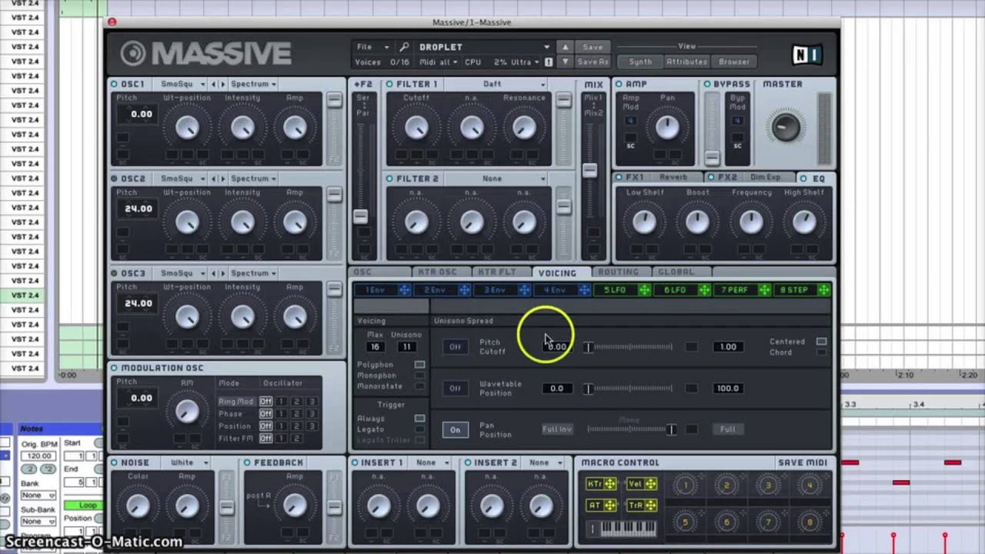Open the File menu dropdown
The image size is (985, 554).
pos(372,47)
